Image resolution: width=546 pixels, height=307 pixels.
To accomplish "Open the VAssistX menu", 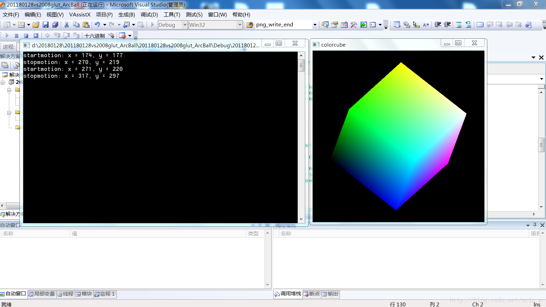I will 80,15.
